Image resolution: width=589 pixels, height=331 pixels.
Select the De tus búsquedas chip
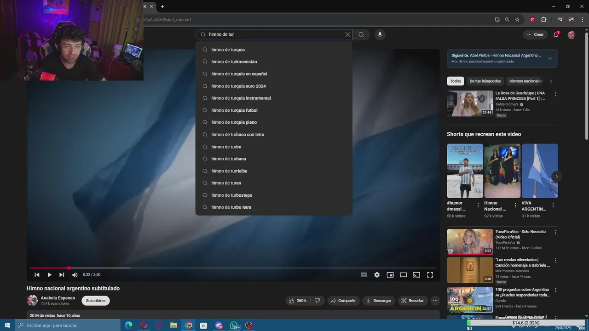coord(485,81)
